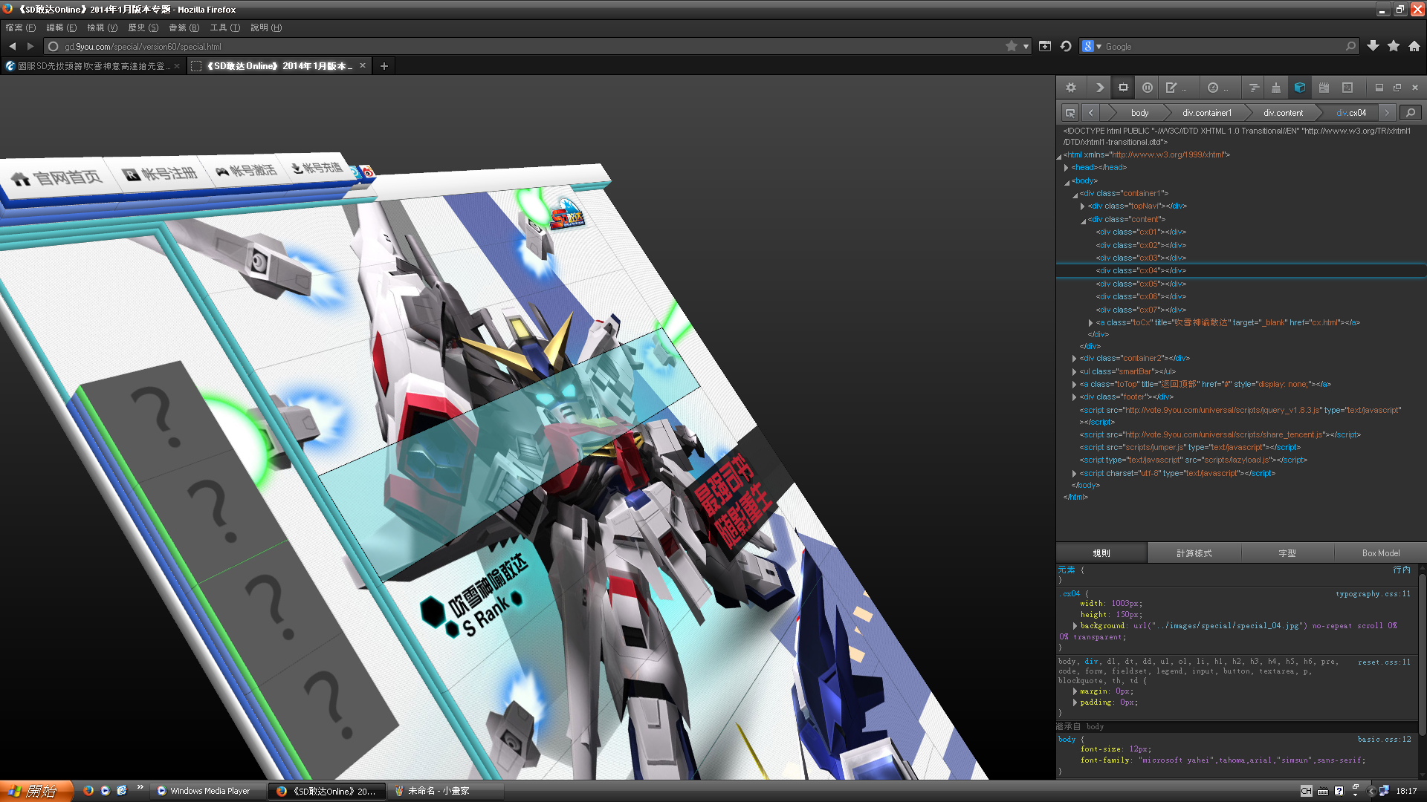Open the Debugger pause icon tool
Screen dimensions: 1427x802
coord(1148,88)
